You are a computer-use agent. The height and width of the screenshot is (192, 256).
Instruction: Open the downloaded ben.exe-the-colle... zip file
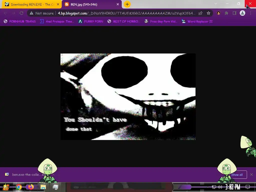click(28, 174)
